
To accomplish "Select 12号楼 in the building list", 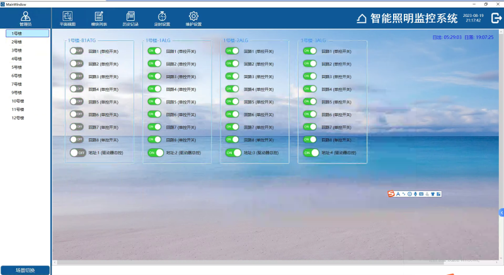I will [18, 118].
